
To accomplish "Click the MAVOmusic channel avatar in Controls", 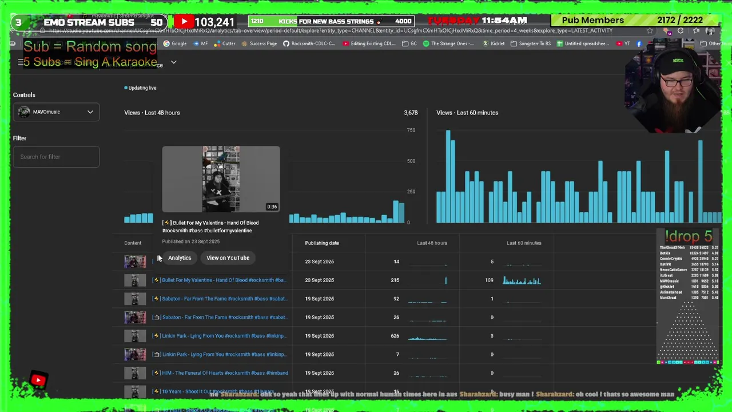I will [23, 112].
